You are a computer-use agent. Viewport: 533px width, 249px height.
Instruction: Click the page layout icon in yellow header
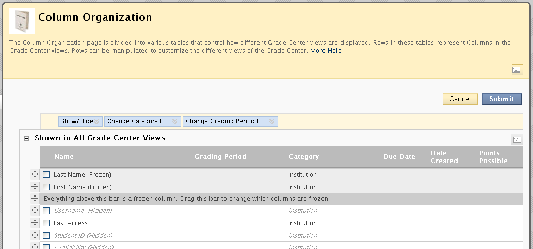(x=517, y=69)
